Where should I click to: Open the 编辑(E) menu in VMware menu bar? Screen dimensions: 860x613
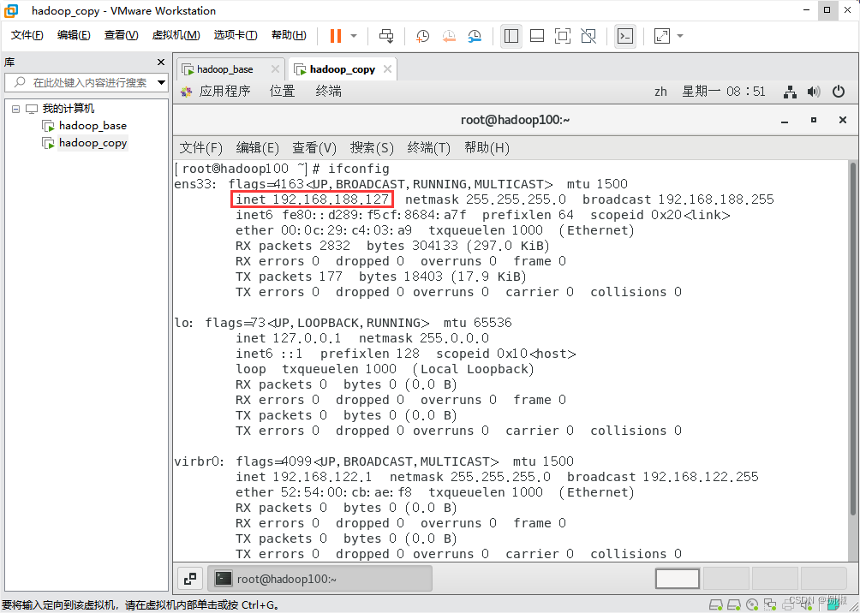74,35
